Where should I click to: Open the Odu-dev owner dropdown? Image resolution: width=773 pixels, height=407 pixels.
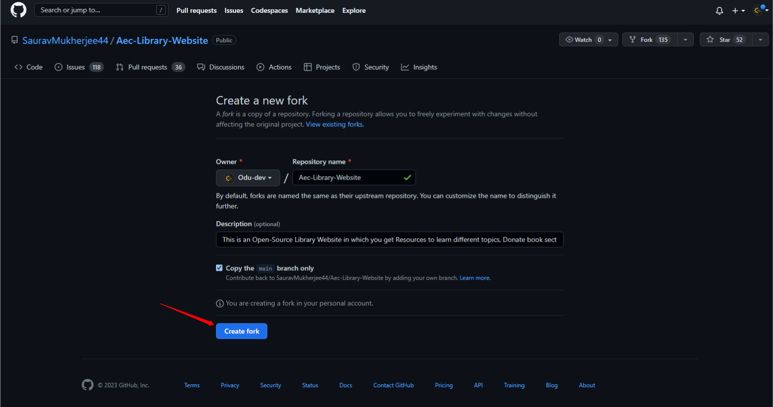coord(248,178)
